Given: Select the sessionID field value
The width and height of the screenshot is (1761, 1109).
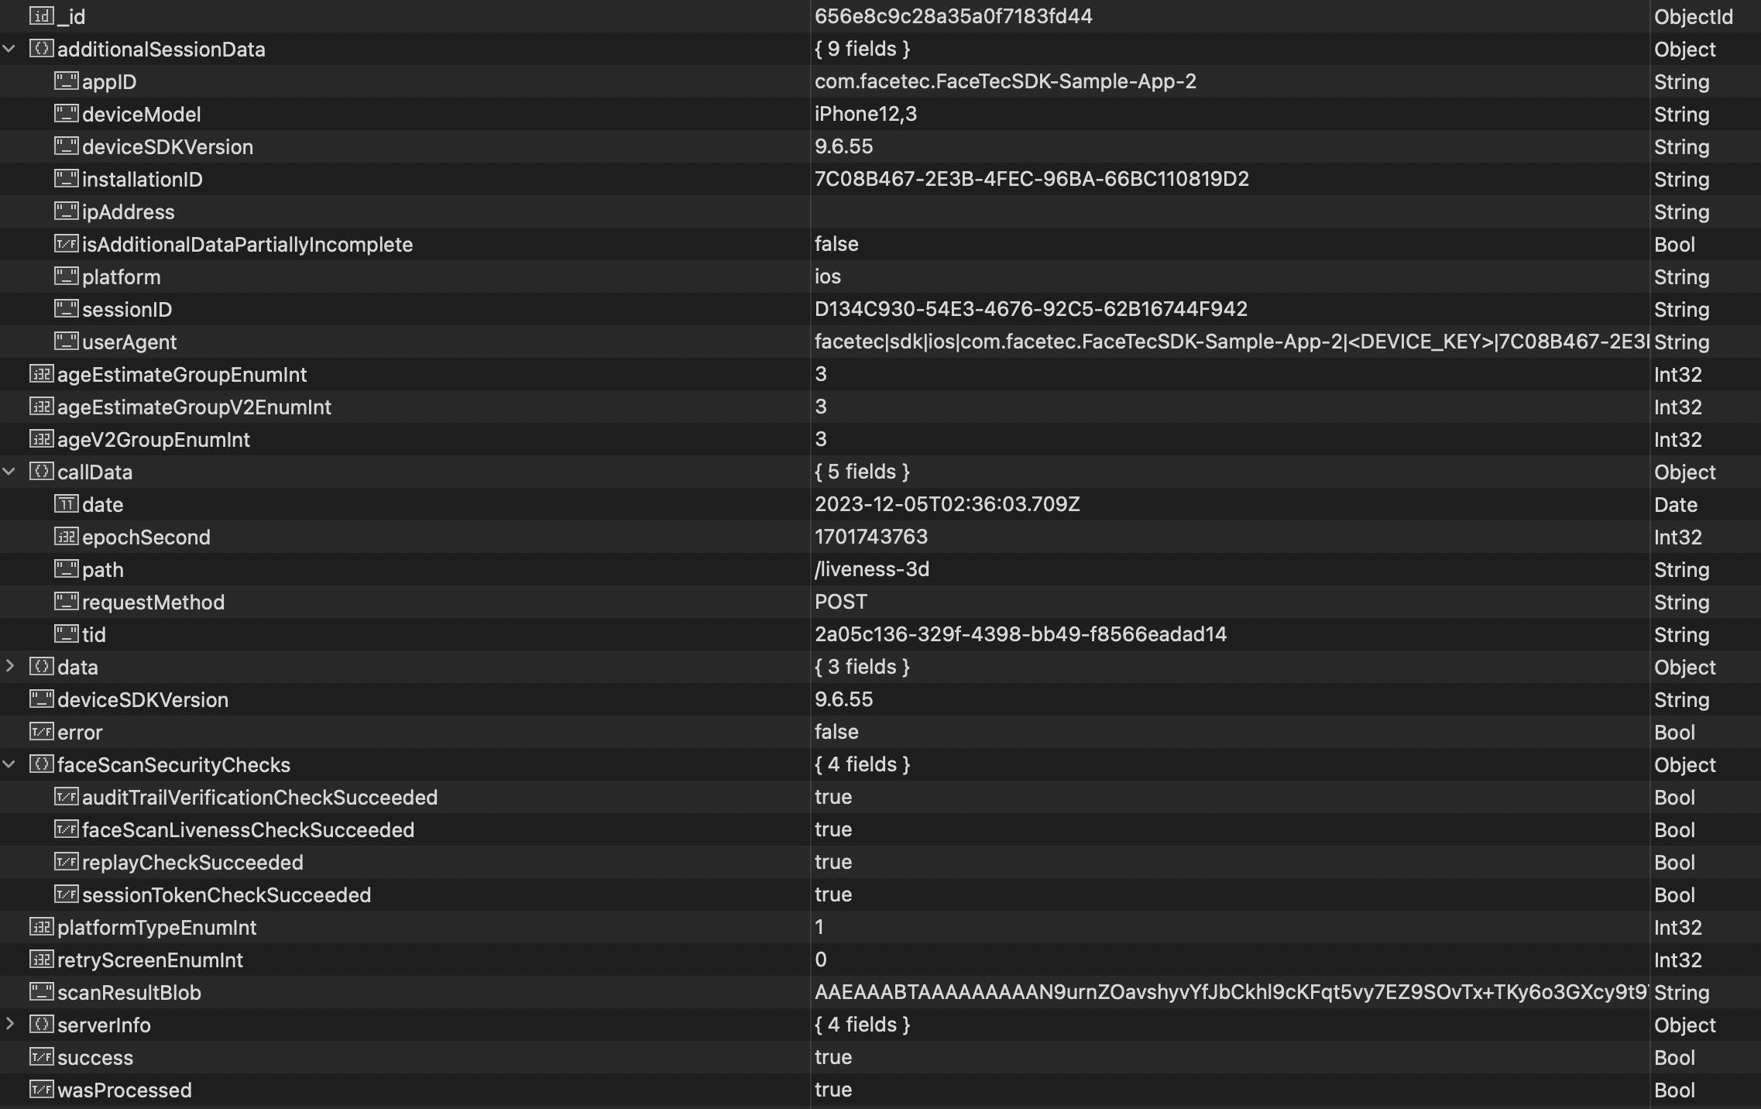Looking at the screenshot, I should coord(1030,309).
